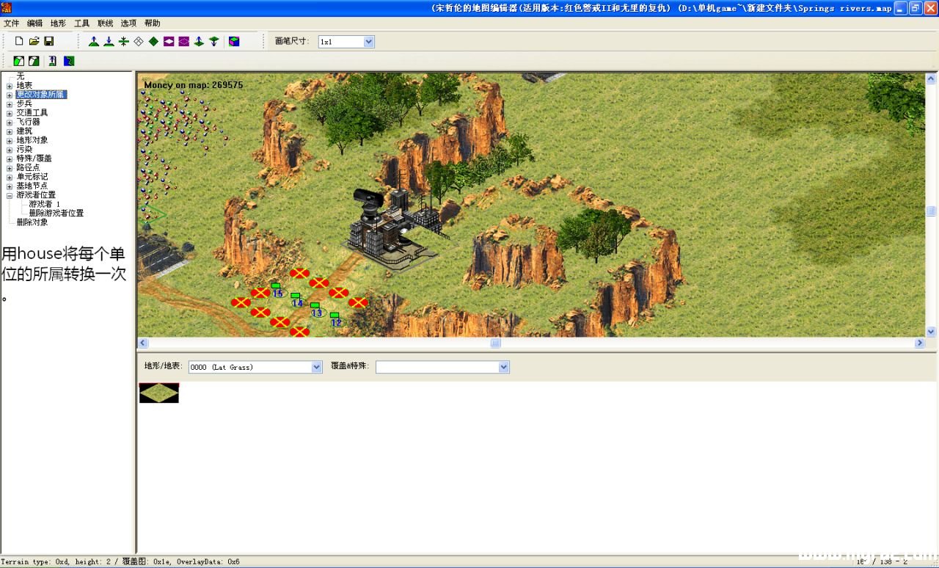Open the 帮助 menu
939x568 pixels.
[153, 23]
